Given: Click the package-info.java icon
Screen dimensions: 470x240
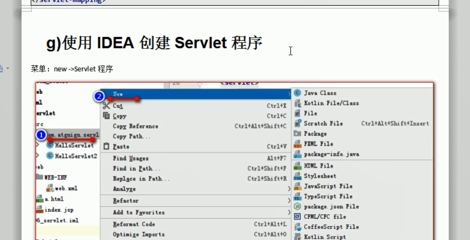Looking at the screenshot, I should [297, 154].
